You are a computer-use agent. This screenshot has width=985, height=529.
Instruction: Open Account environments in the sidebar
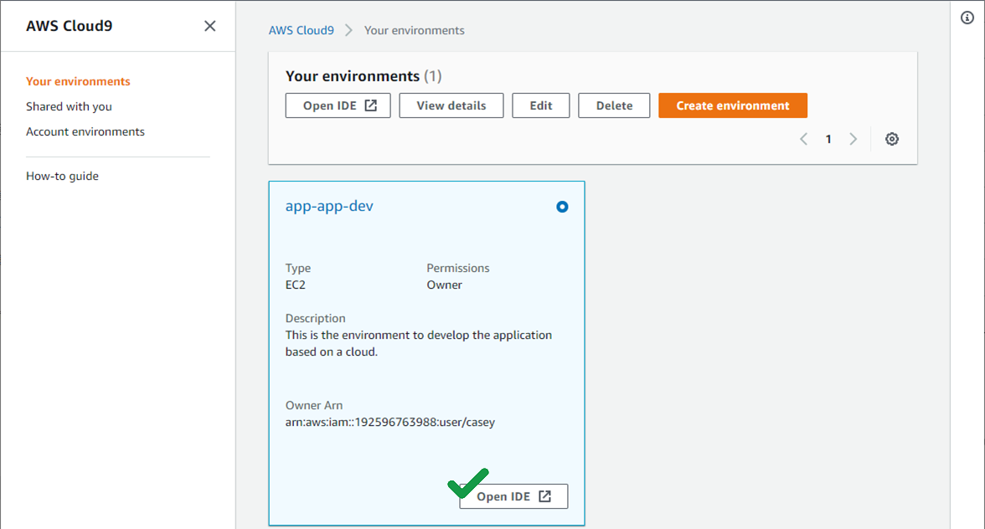85,131
